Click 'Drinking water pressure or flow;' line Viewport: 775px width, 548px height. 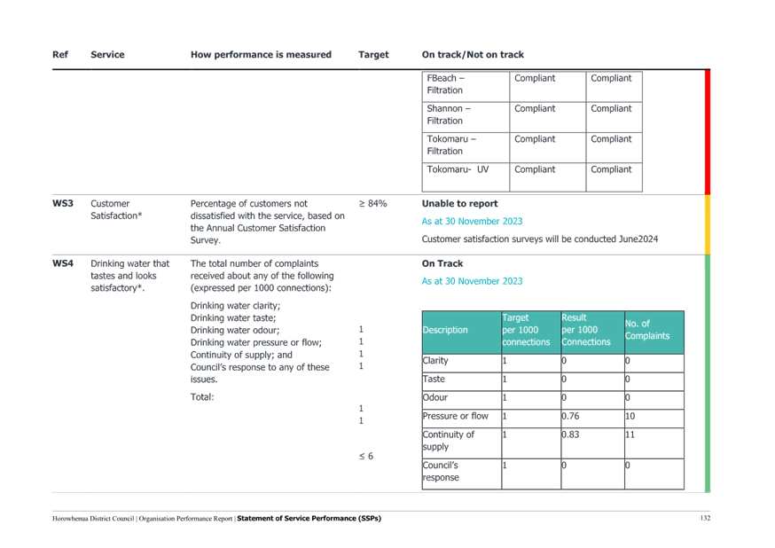point(256,342)
